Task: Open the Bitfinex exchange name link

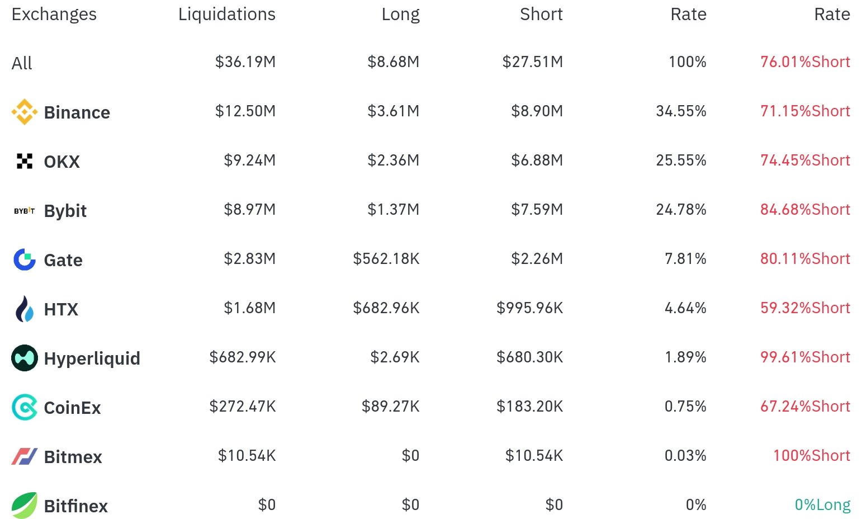Action: (76, 506)
